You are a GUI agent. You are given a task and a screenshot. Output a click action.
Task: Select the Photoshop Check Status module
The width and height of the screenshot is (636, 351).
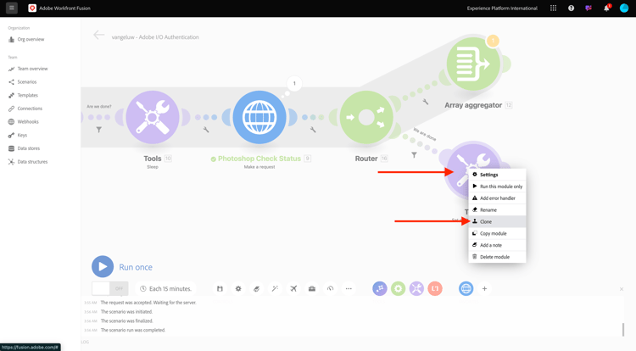(259, 117)
